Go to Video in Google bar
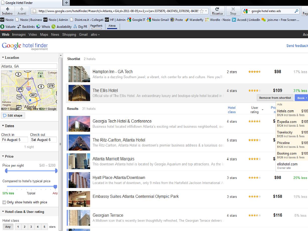308x231 pixels. [x=33, y=34]
